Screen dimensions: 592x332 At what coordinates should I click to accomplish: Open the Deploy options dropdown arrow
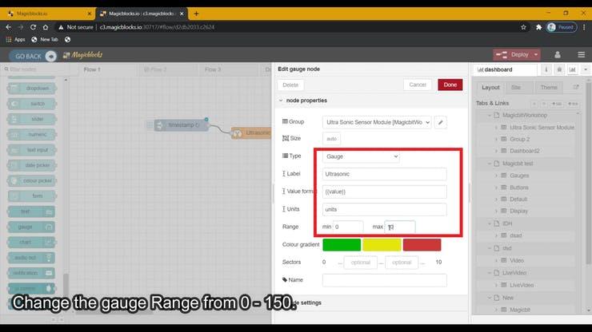coord(535,54)
